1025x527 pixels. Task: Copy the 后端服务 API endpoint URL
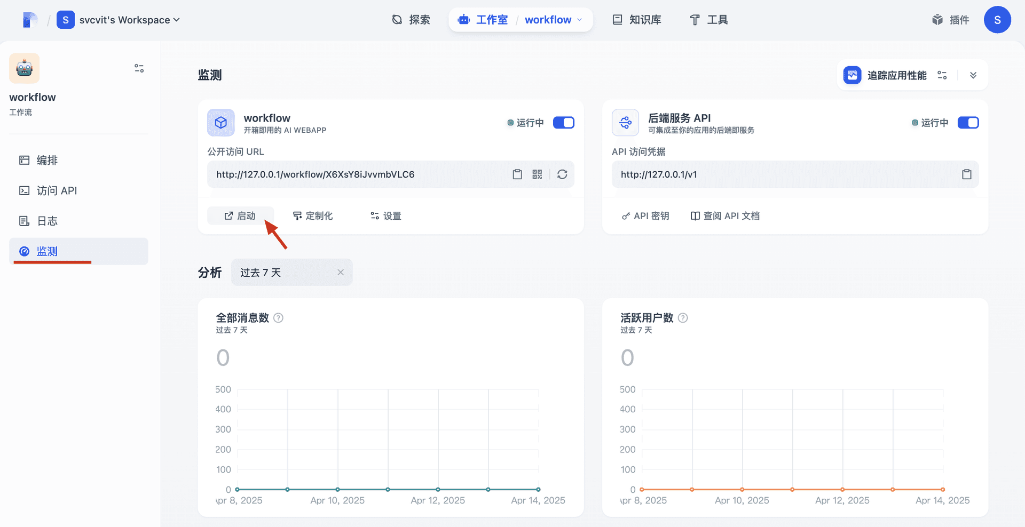(x=966, y=174)
